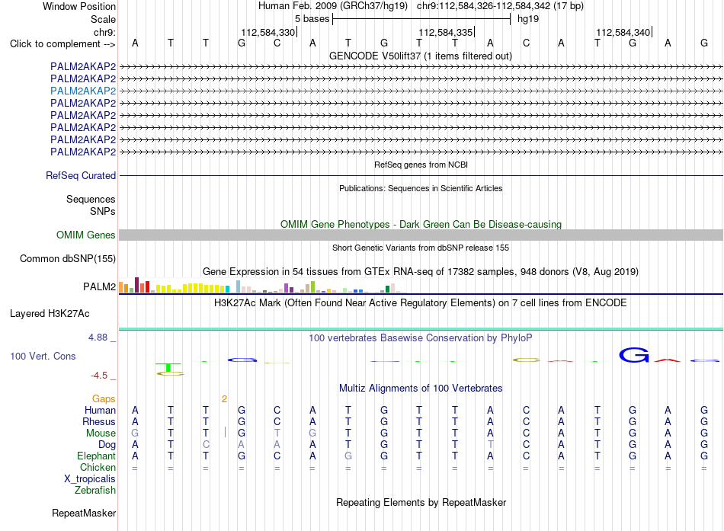
Task: Select the Mouse alignment row label
Action: [x=101, y=433]
